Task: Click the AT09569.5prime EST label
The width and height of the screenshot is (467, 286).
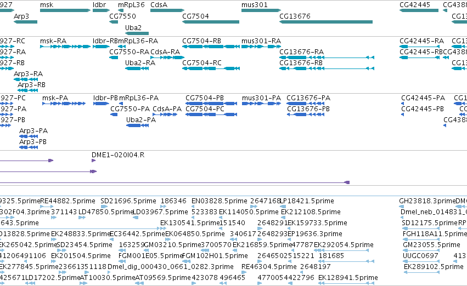Action: (x=163, y=278)
